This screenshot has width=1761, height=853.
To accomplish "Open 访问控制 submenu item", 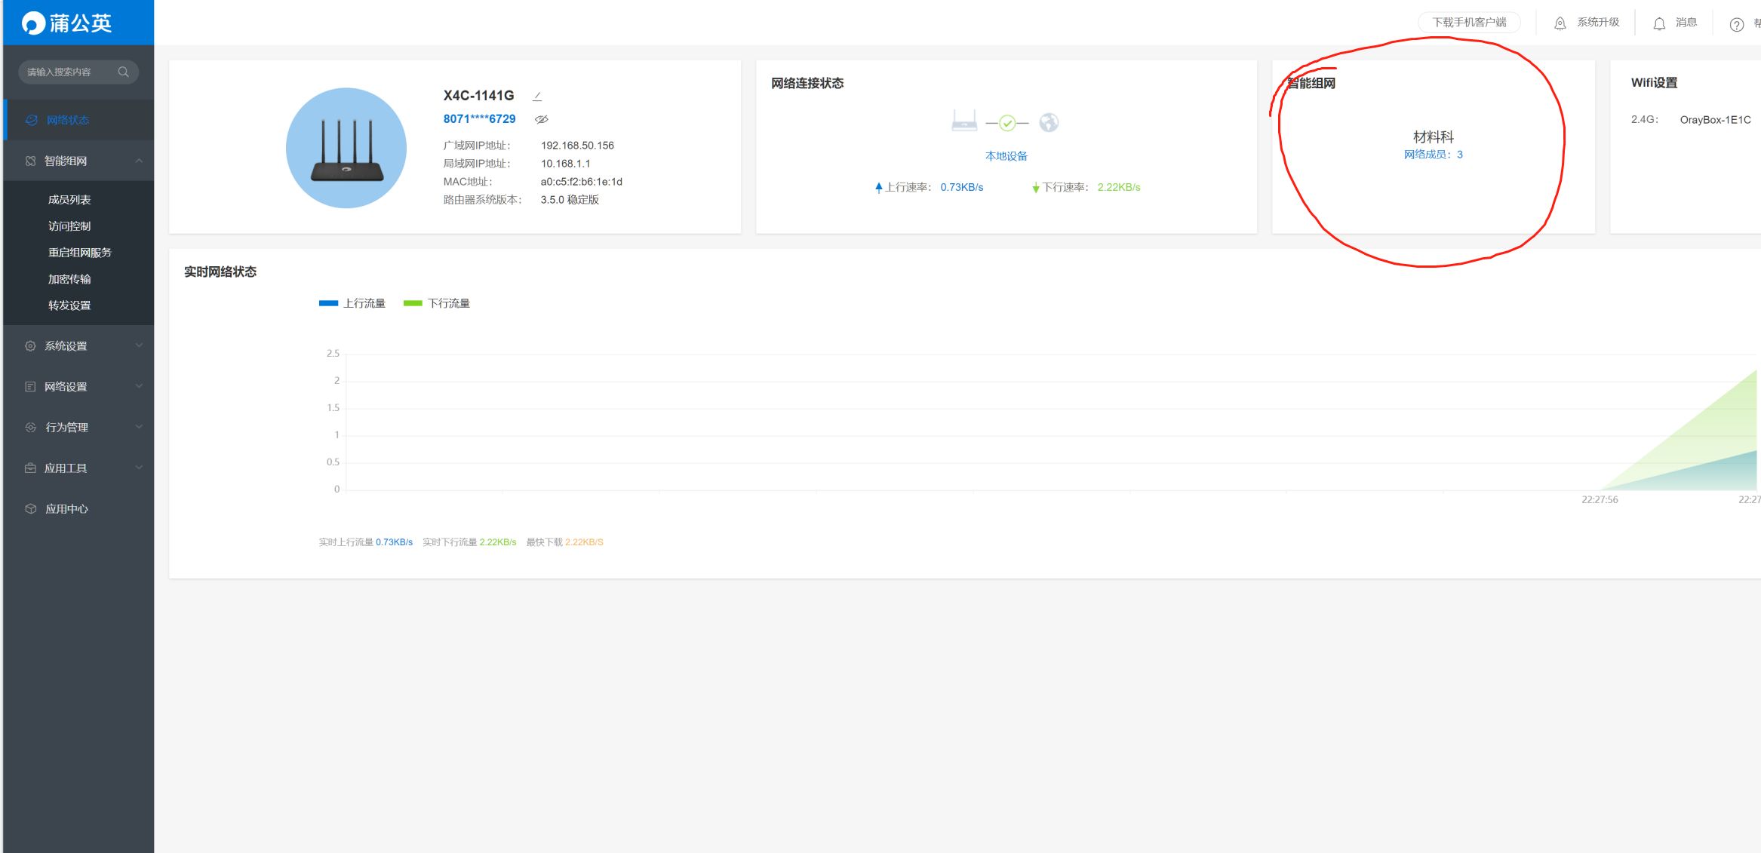I will 69,226.
